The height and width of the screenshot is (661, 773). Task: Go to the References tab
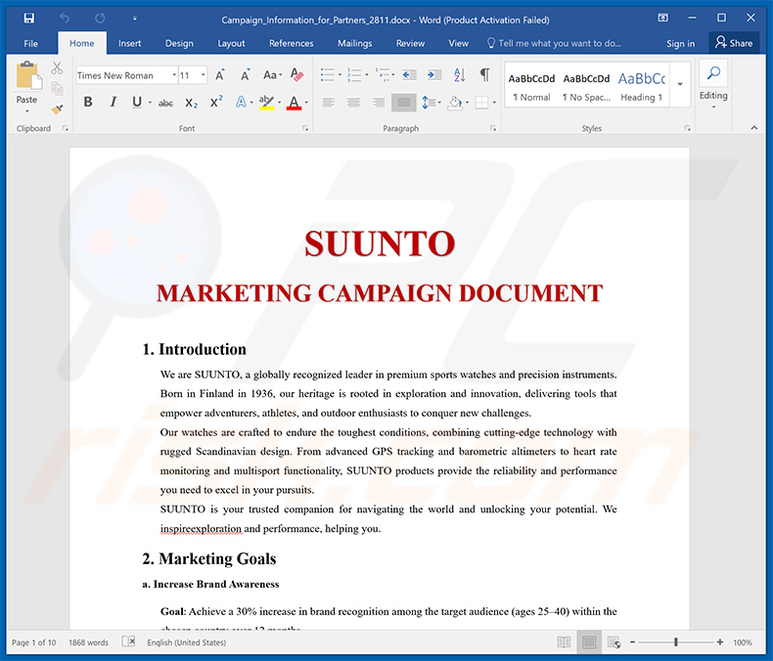291,43
